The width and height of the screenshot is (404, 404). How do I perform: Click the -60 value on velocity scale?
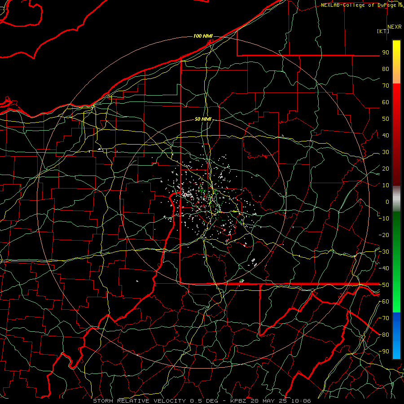(384, 302)
